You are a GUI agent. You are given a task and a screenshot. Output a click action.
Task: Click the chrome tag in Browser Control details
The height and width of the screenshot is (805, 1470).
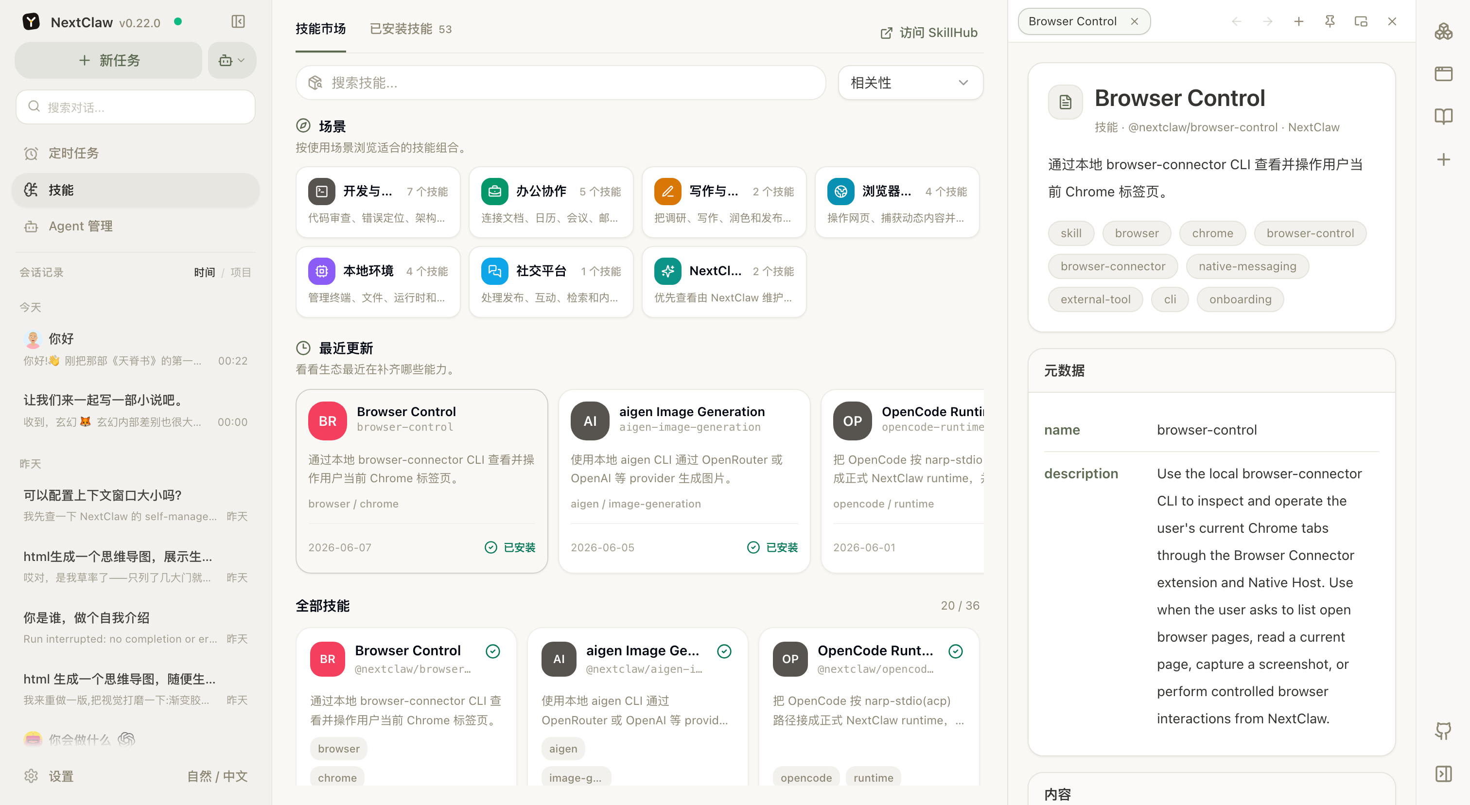pos(1212,233)
